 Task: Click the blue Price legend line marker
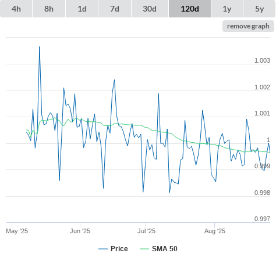(x=103, y=249)
